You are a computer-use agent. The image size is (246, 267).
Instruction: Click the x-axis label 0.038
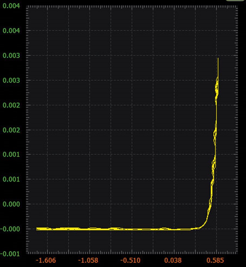tap(173, 260)
